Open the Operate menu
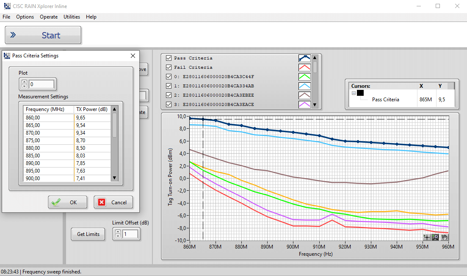The image size is (467, 276). click(x=49, y=17)
